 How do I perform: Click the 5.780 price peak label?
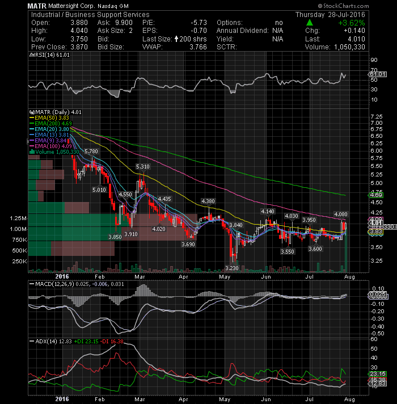[91, 152]
